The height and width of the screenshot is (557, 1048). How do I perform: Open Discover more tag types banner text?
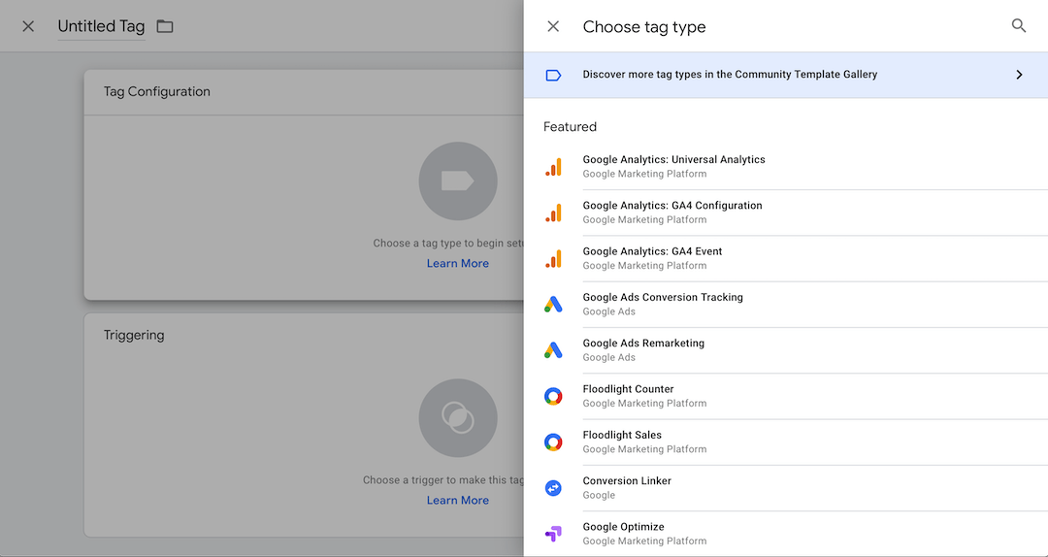pyautogui.click(x=730, y=75)
